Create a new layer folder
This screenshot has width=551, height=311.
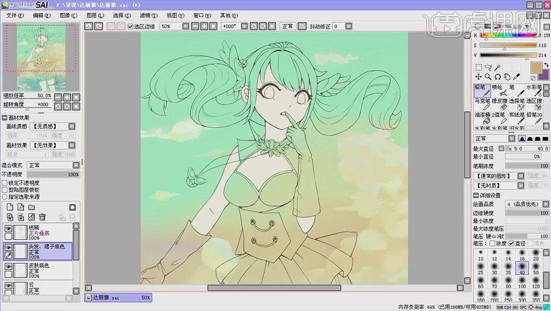32,207
